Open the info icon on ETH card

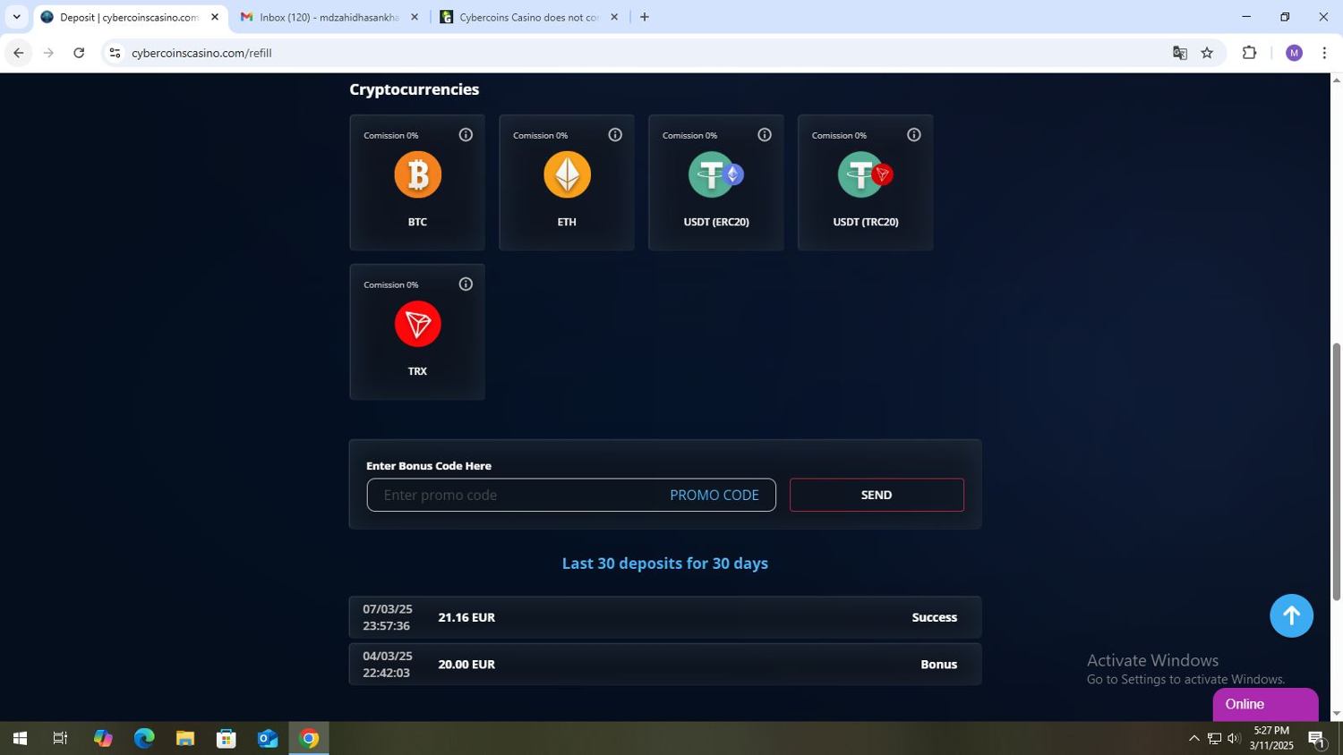[615, 135]
